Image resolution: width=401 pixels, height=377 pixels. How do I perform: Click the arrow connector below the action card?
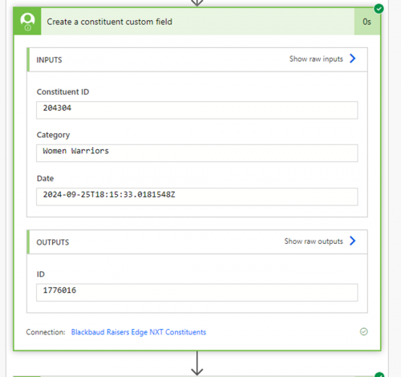point(197,363)
